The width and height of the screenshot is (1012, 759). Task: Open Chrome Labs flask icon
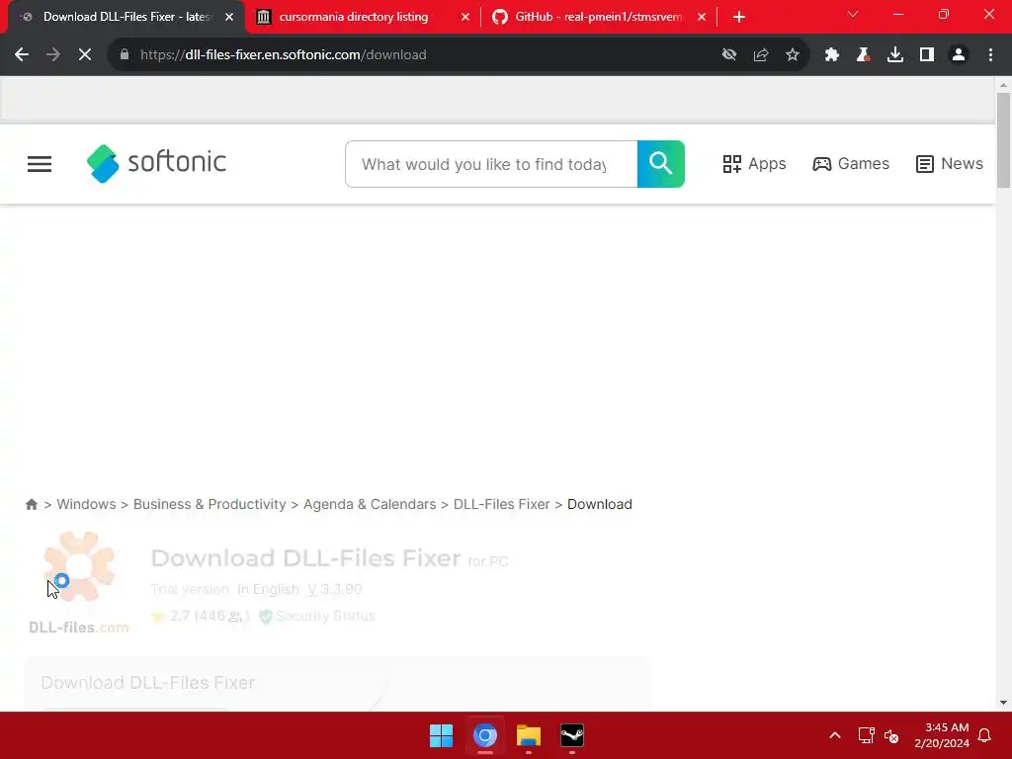(864, 55)
